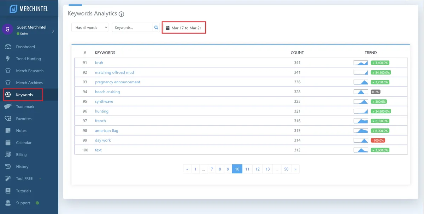Click the american flag keyword link
Screen dimensions: 424x214
coord(106,130)
